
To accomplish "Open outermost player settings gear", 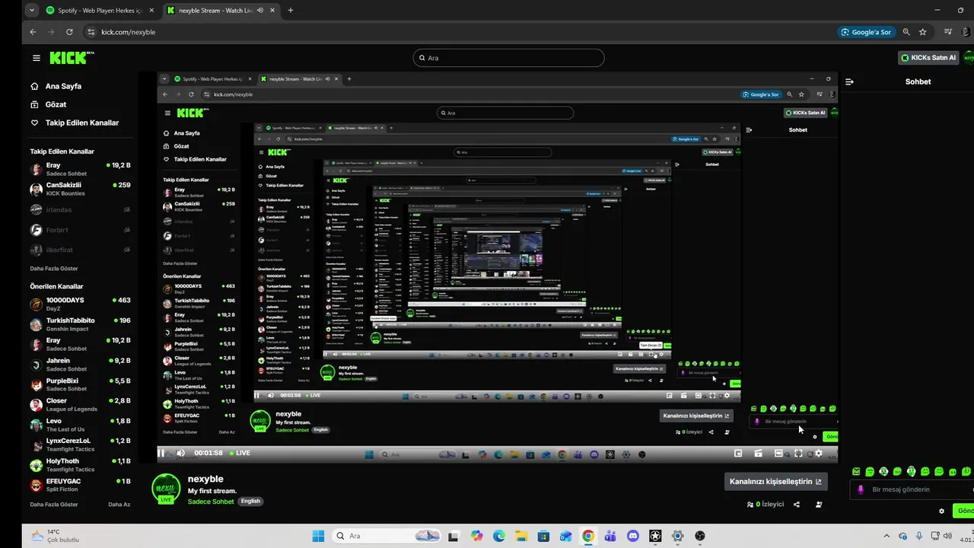I will coord(819,454).
